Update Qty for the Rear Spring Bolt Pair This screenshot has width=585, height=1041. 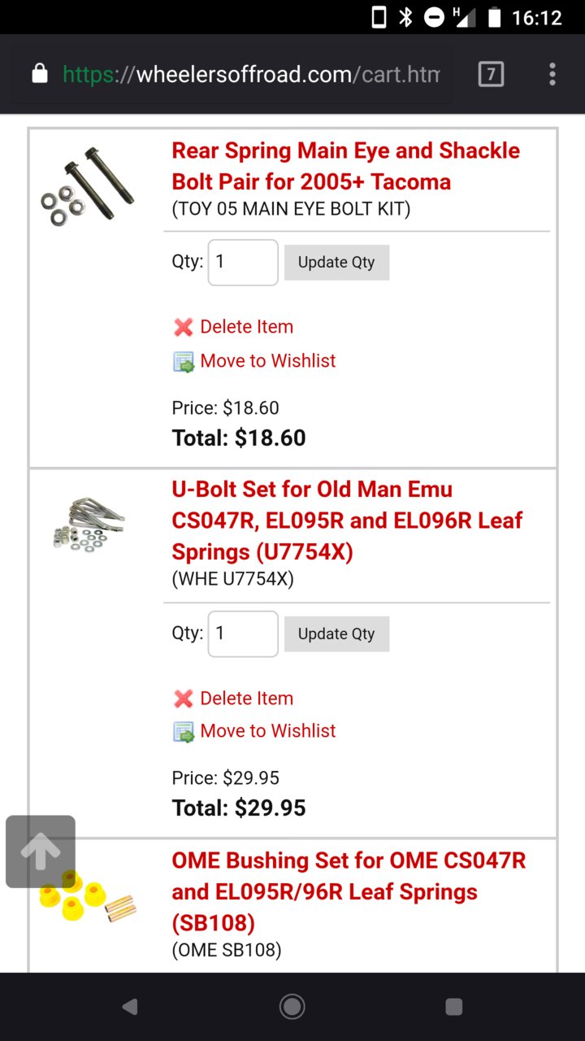pyautogui.click(x=336, y=262)
